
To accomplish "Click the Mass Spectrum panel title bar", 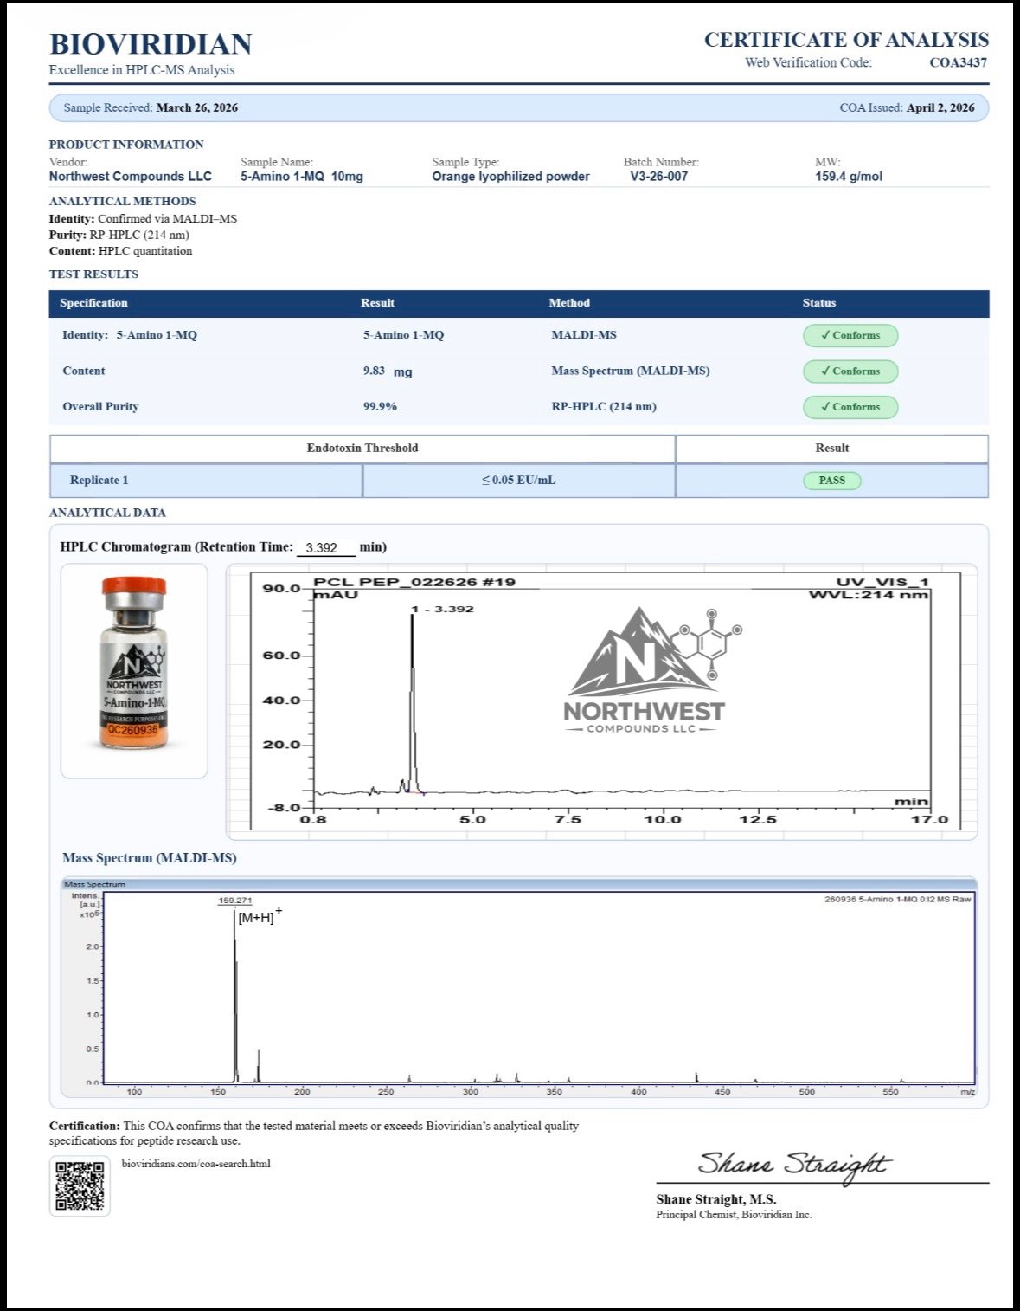I will coord(519,884).
